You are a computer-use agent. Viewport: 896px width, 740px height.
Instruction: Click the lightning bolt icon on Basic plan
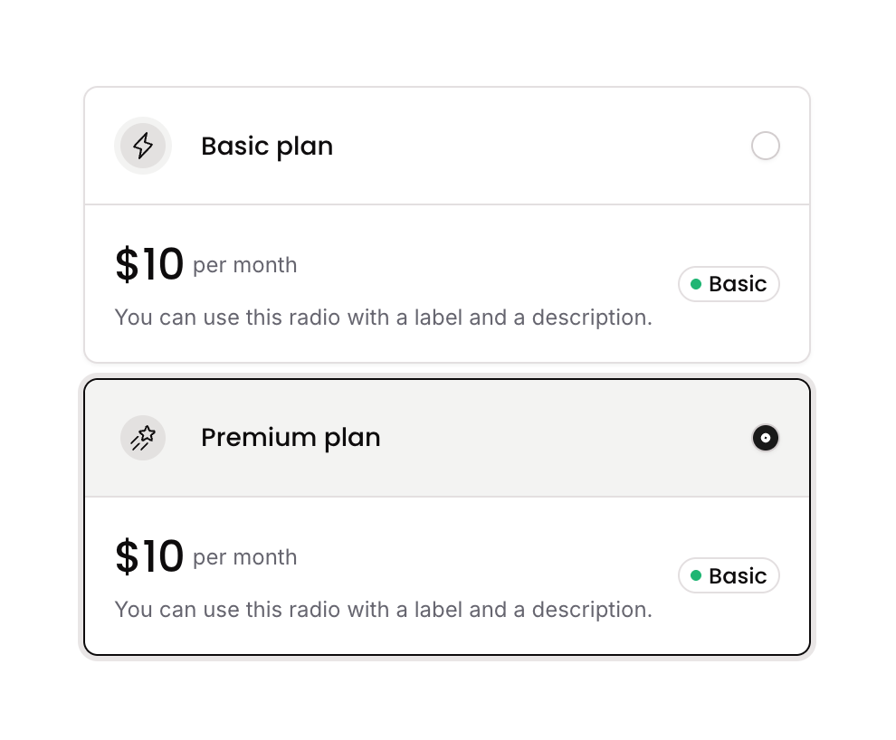(x=143, y=146)
